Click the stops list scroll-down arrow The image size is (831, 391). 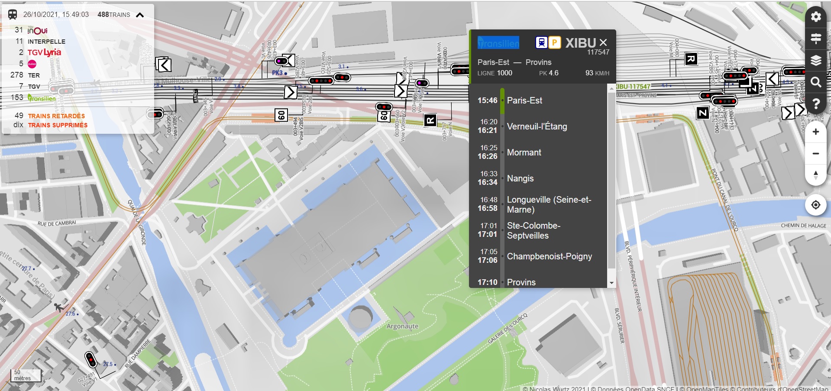tap(611, 283)
